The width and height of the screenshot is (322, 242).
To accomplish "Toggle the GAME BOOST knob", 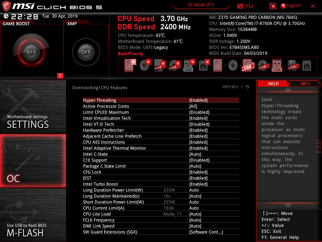I will coord(31,52).
